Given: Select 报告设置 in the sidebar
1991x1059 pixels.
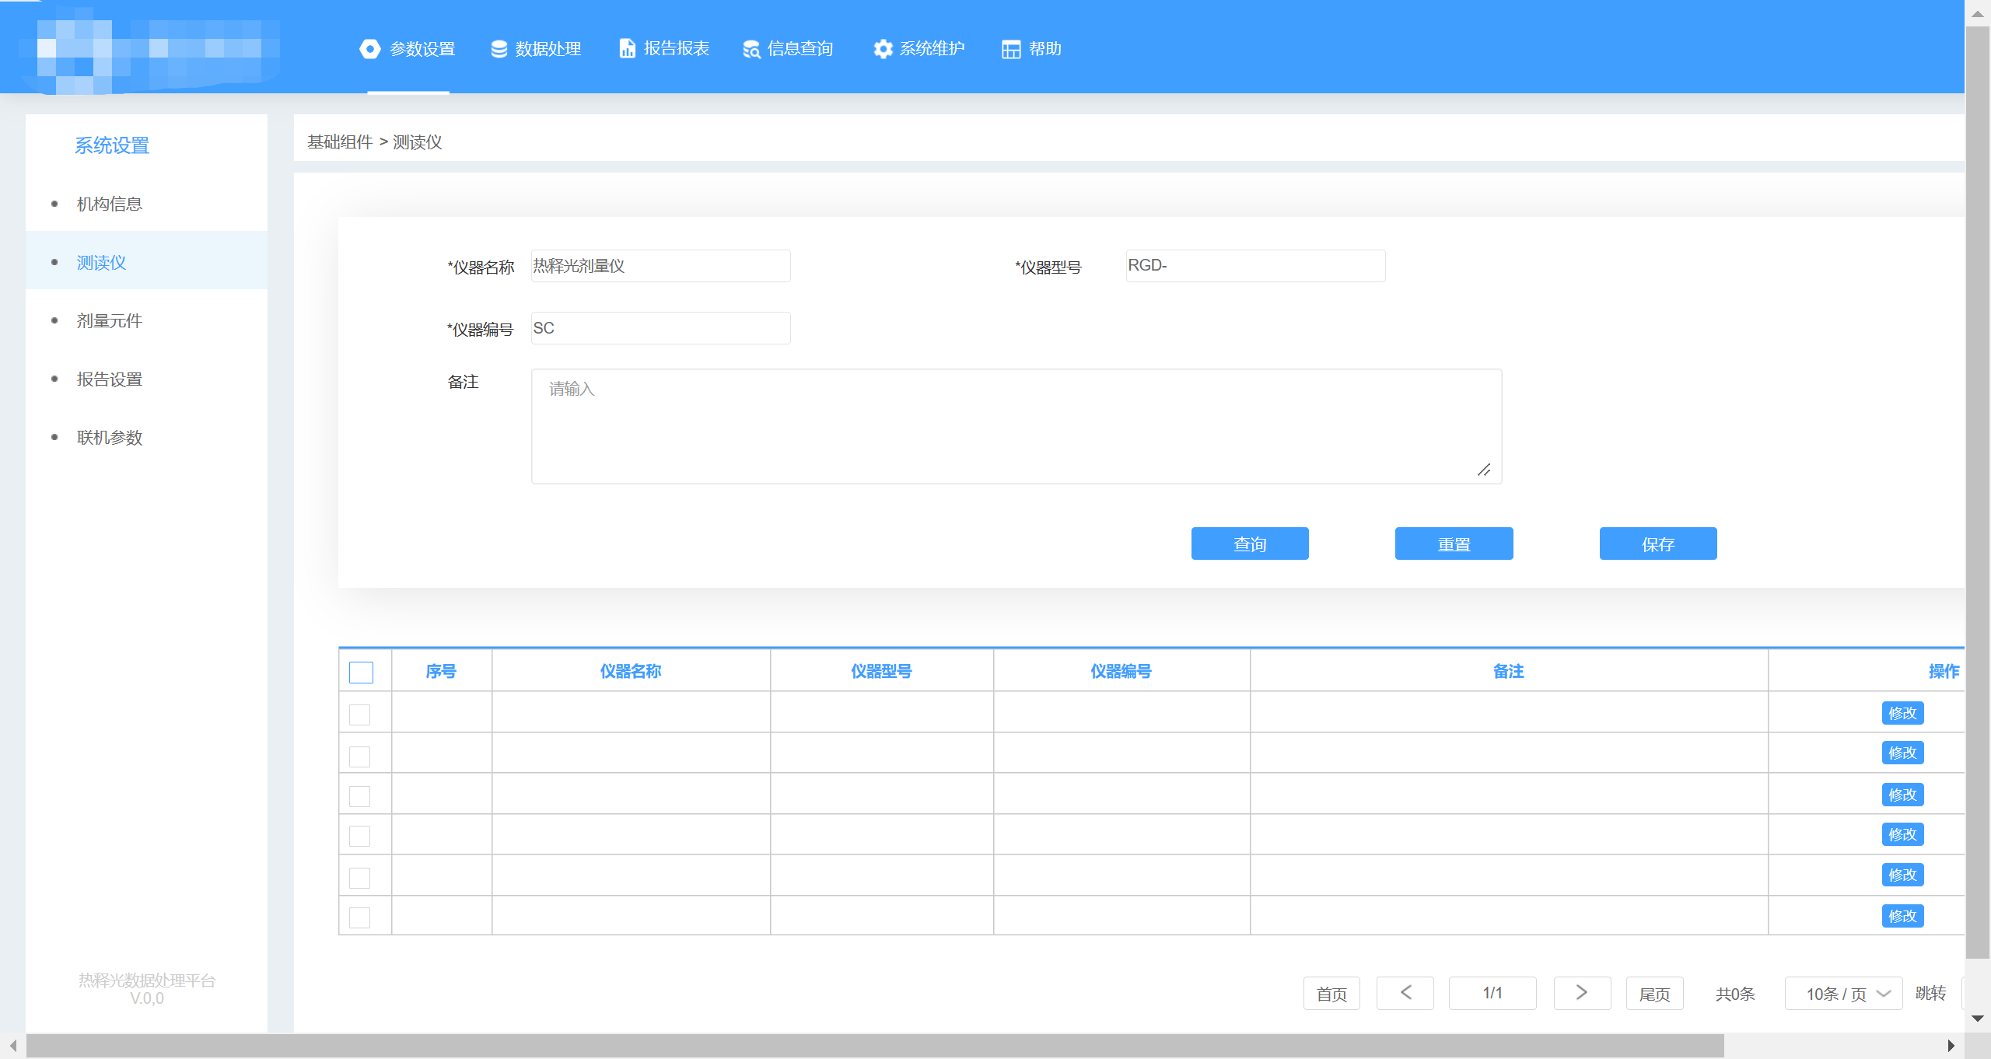Looking at the screenshot, I should click(x=146, y=379).
